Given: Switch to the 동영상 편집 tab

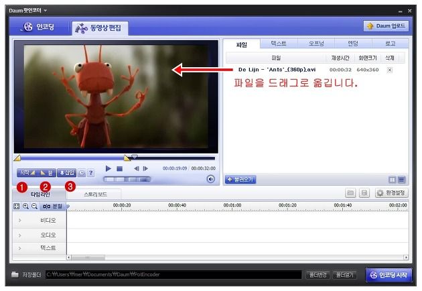Looking at the screenshot, I should click(100, 27).
